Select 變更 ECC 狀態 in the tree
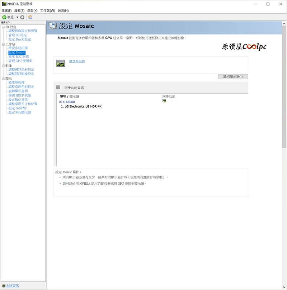 point(18,56)
